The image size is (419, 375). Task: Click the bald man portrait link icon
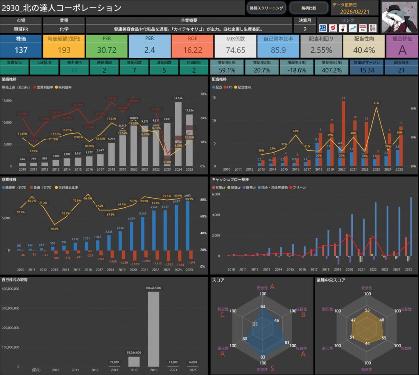[x=342, y=28]
